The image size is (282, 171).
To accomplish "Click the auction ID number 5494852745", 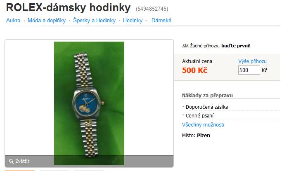I will coord(152,9).
